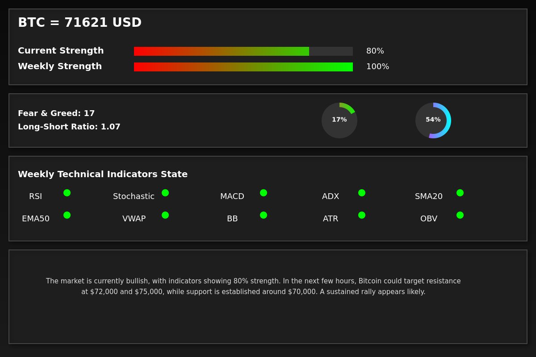Image resolution: width=536 pixels, height=357 pixels.
Task: Click the BTC = 71621 USD heading
Action: coord(80,23)
